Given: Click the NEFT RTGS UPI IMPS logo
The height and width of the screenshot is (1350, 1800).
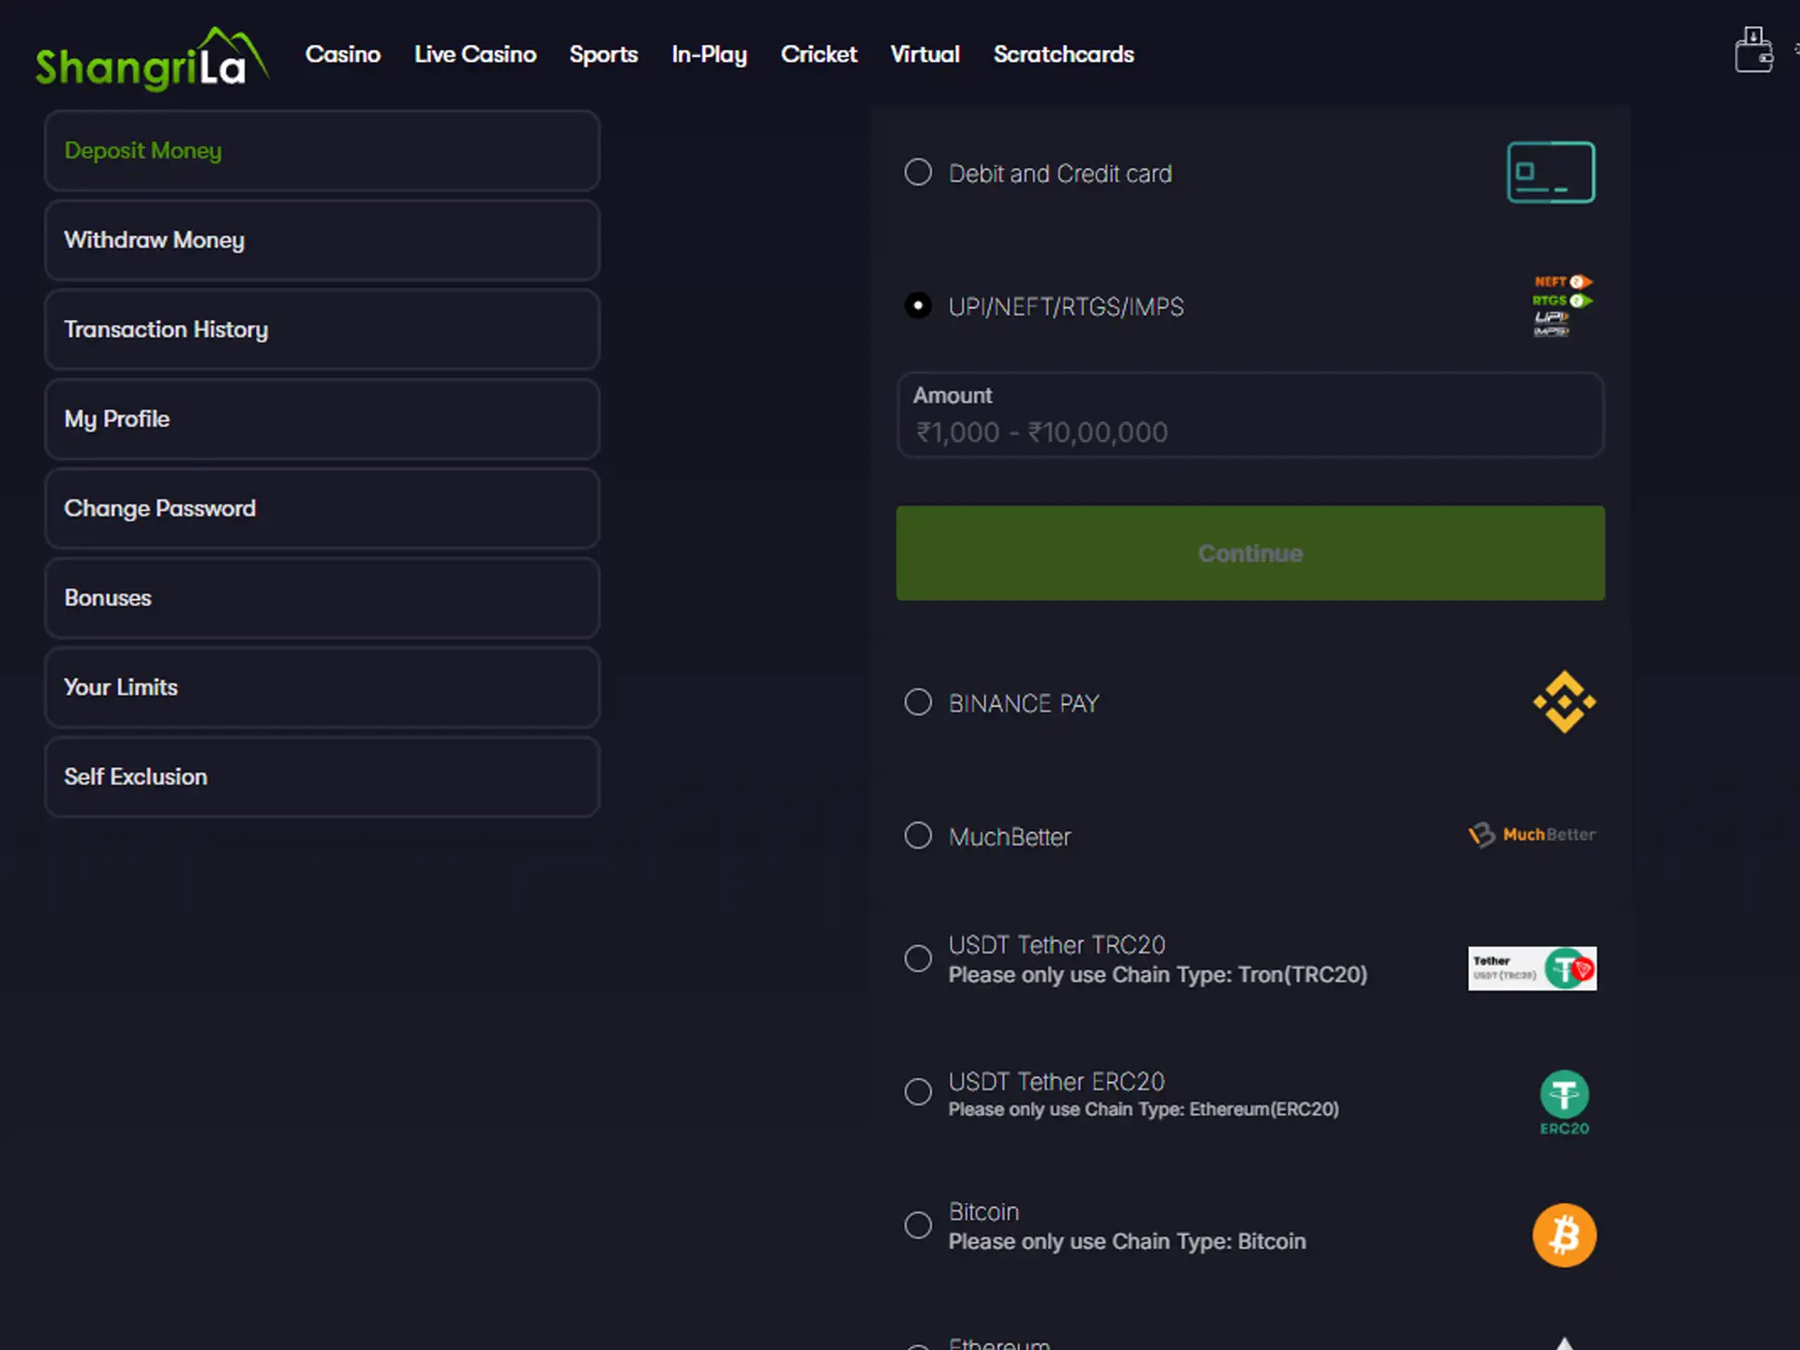Looking at the screenshot, I should pos(1563,306).
